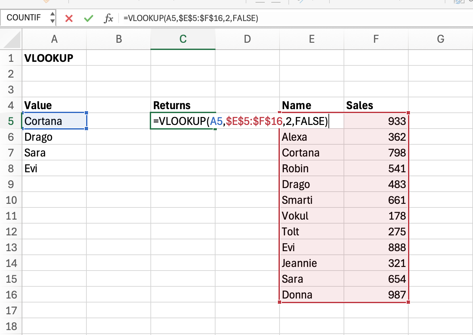Image resolution: width=473 pixels, height=335 pixels.
Task: Open the Name Box dropdown showing COUNTIF
Action: click(x=52, y=17)
